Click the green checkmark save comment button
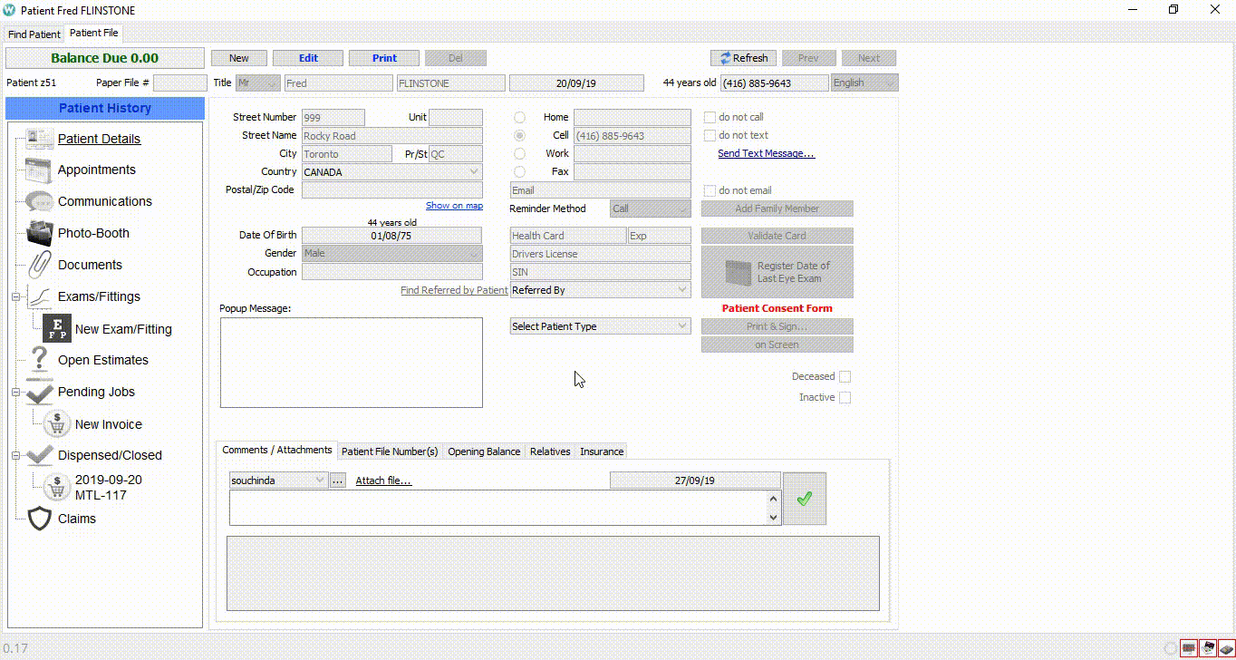 (804, 499)
